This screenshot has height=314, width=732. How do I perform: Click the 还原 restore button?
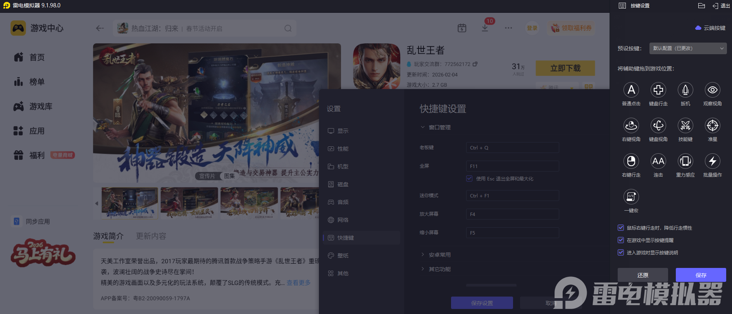[643, 275]
